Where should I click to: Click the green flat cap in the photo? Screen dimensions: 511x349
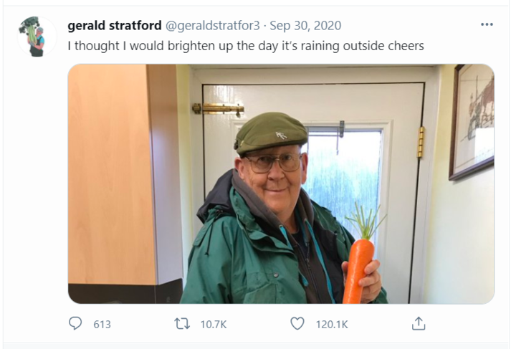(x=270, y=131)
